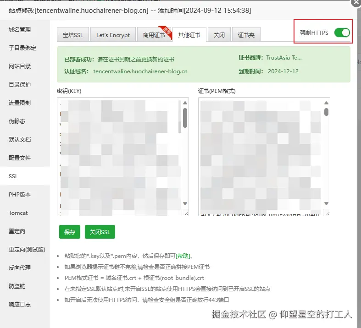Click the expiry date 2024-12-12
Image resolution: width=361 pixels, height=328 pixels.
pyautogui.click(x=283, y=71)
